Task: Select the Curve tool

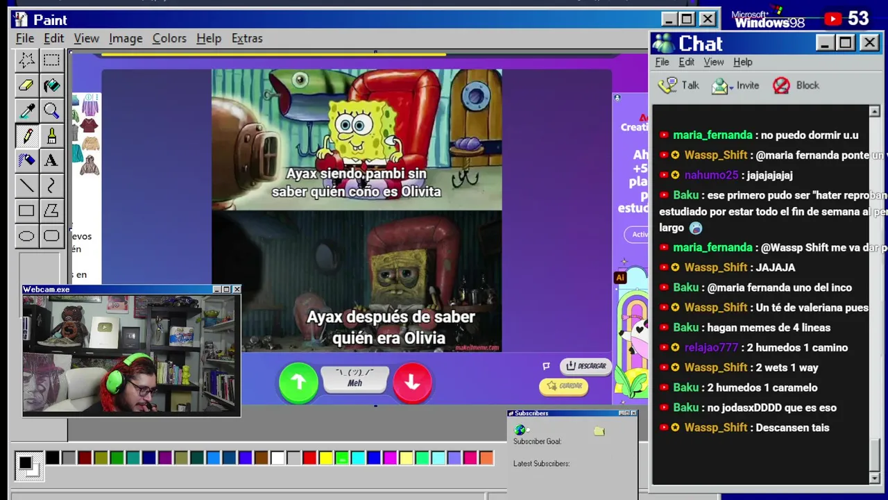Action: pyautogui.click(x=51, y=185)
